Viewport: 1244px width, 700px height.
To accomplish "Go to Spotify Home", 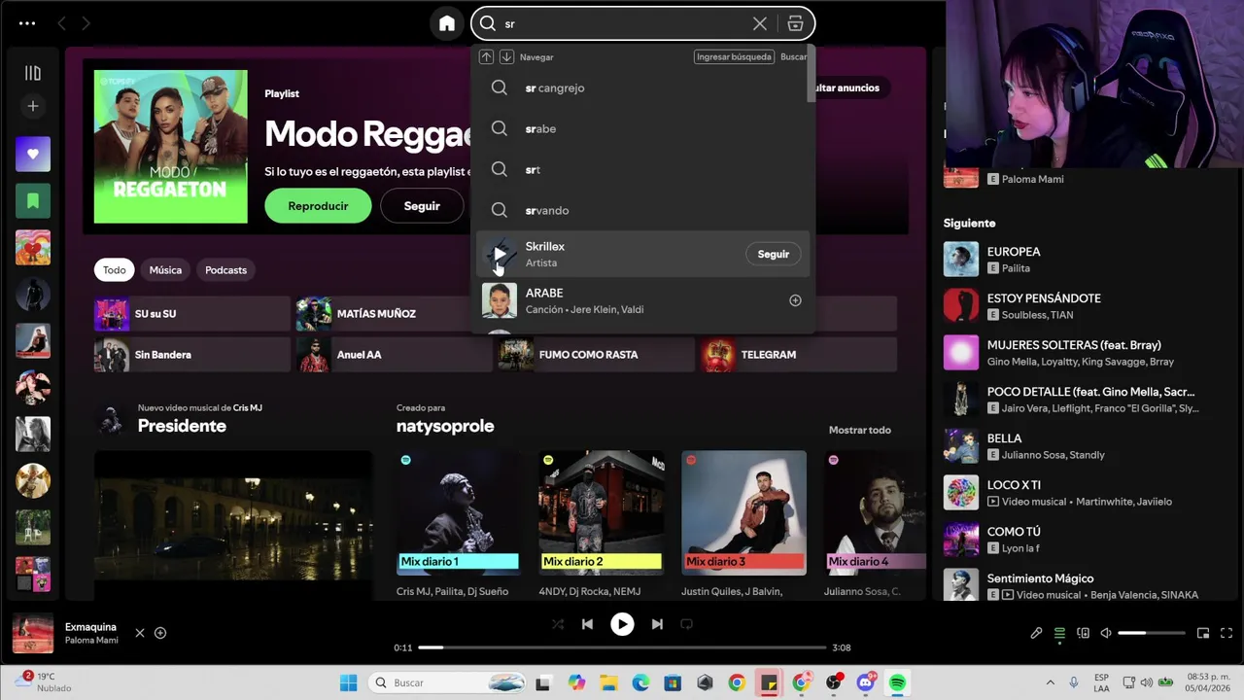I will [x=446, y=23].
